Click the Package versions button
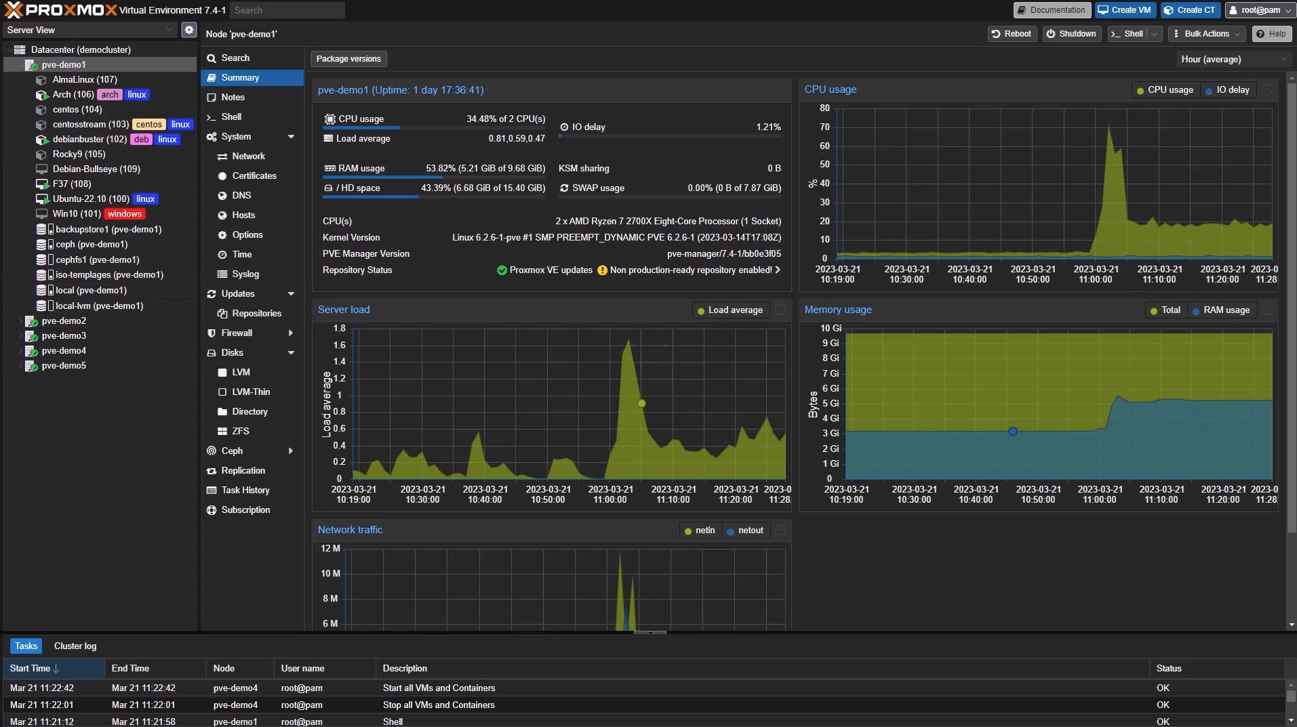The width and height of the screenshot is (1297, 727). pos(348,59)
